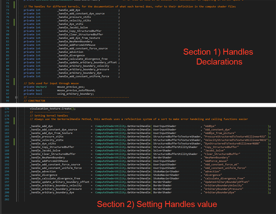Click the "// CONSTRUCTOR" comment

34,101
